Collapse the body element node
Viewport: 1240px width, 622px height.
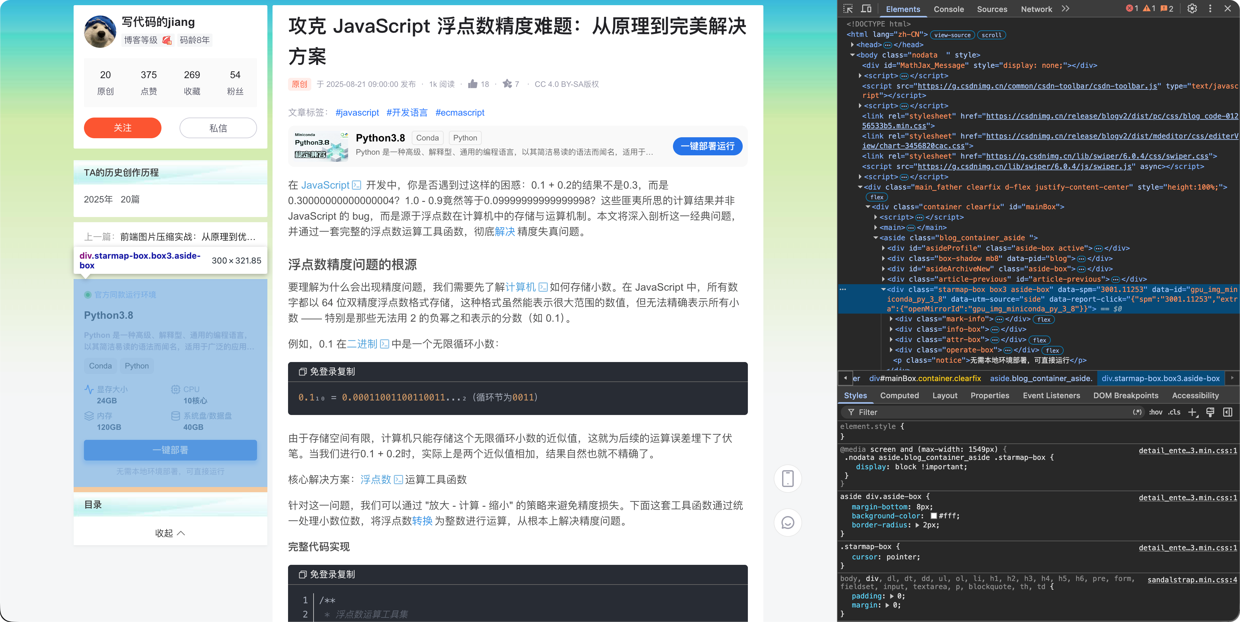tap(852, 55)
